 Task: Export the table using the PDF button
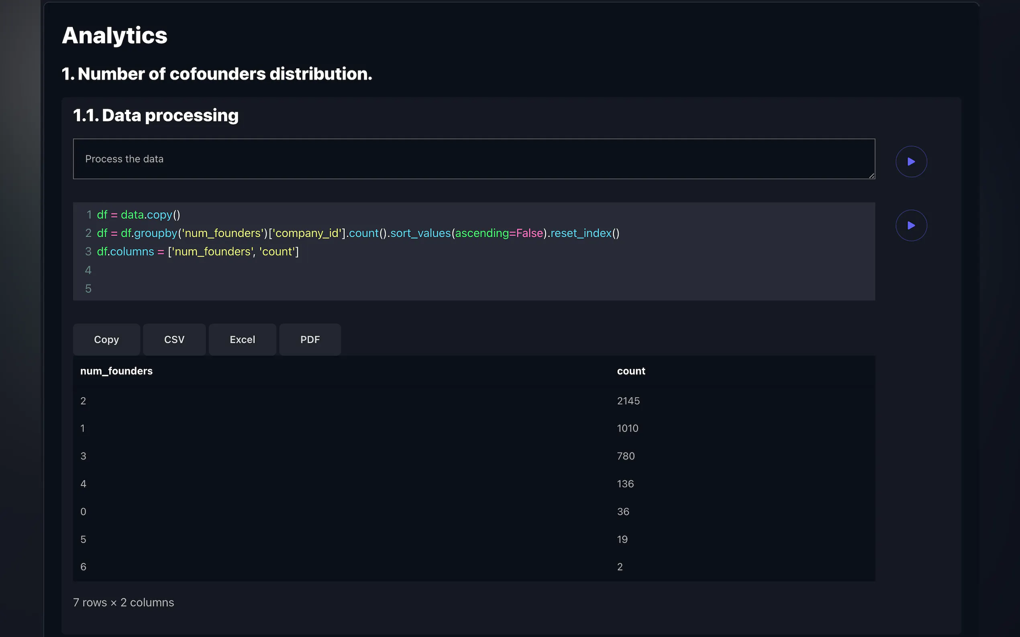310,339
